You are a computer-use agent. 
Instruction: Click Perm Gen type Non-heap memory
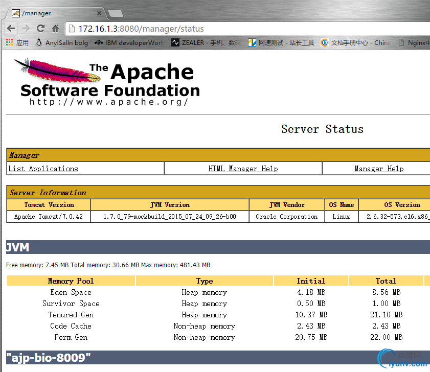click(x=205, y=337)
